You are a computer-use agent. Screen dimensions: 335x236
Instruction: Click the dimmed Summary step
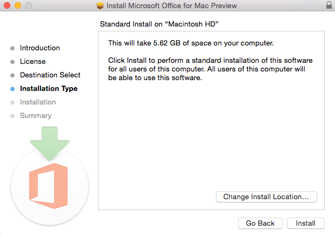coord(36,116)
